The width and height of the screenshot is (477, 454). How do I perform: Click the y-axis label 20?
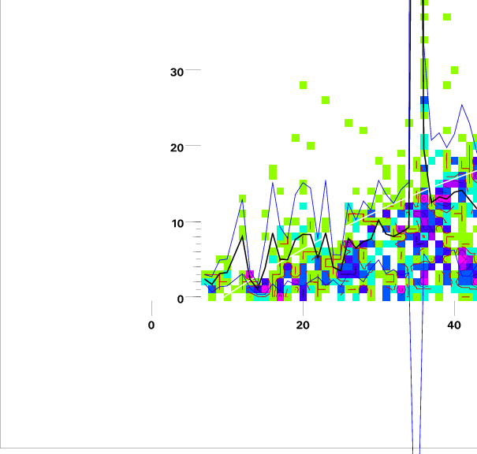click(177, 147)
